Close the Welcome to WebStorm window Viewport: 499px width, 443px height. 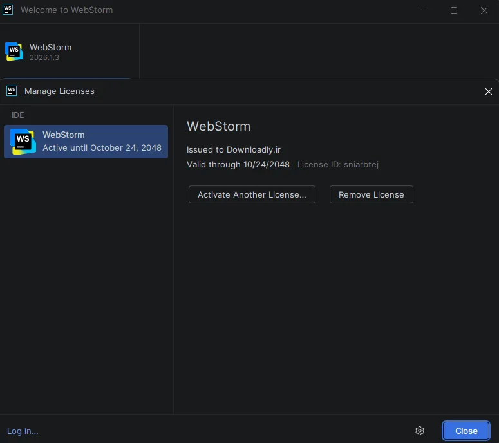484,10
